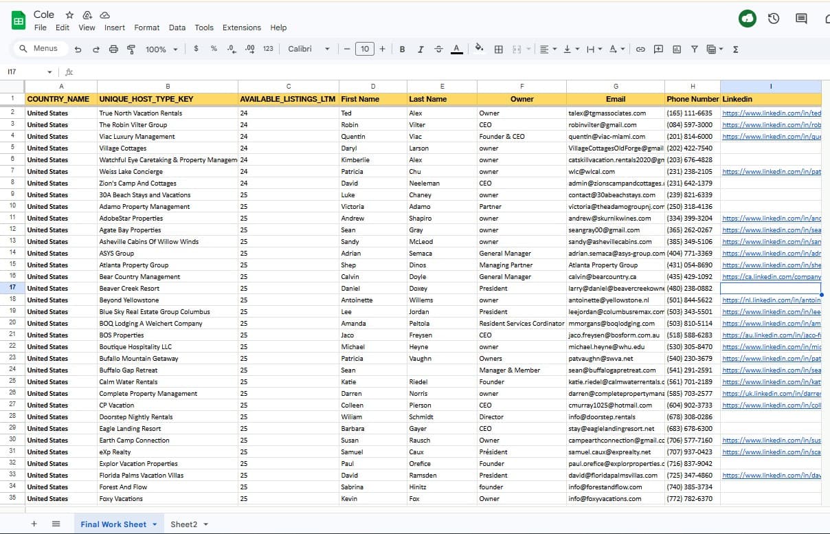Viewport: 830px width, 534px height.
Task: Select the Paint format tool
Action: (131, 49)
